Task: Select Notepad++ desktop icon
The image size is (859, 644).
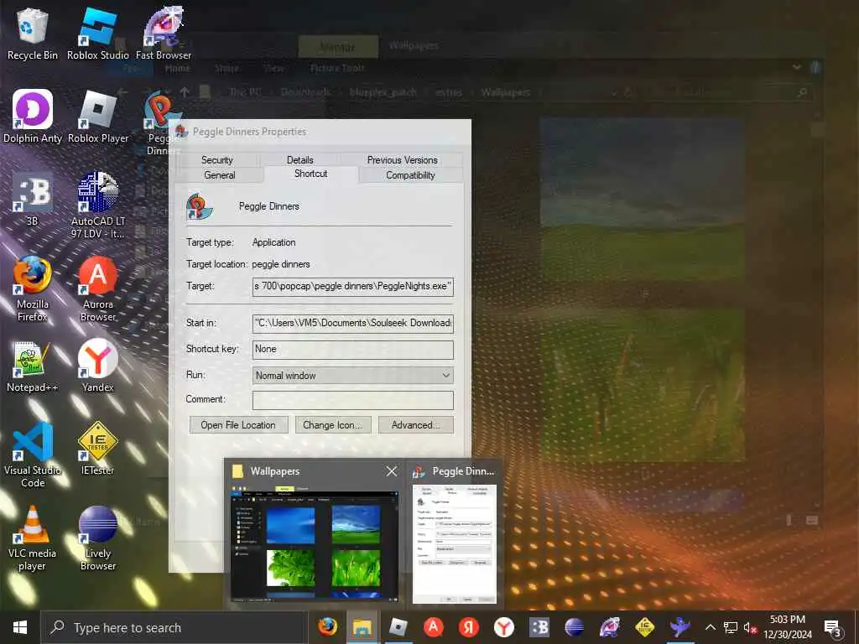Action: tap(33, 366)
